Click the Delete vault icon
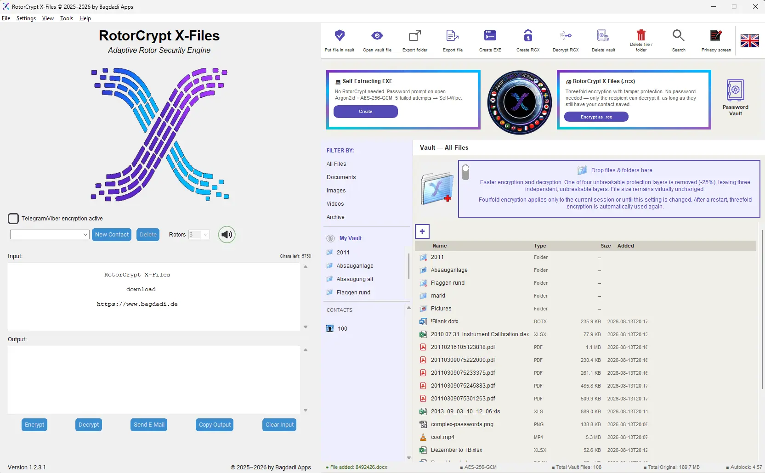Viewport: 765px width, 473px height. tap(603, 36)
